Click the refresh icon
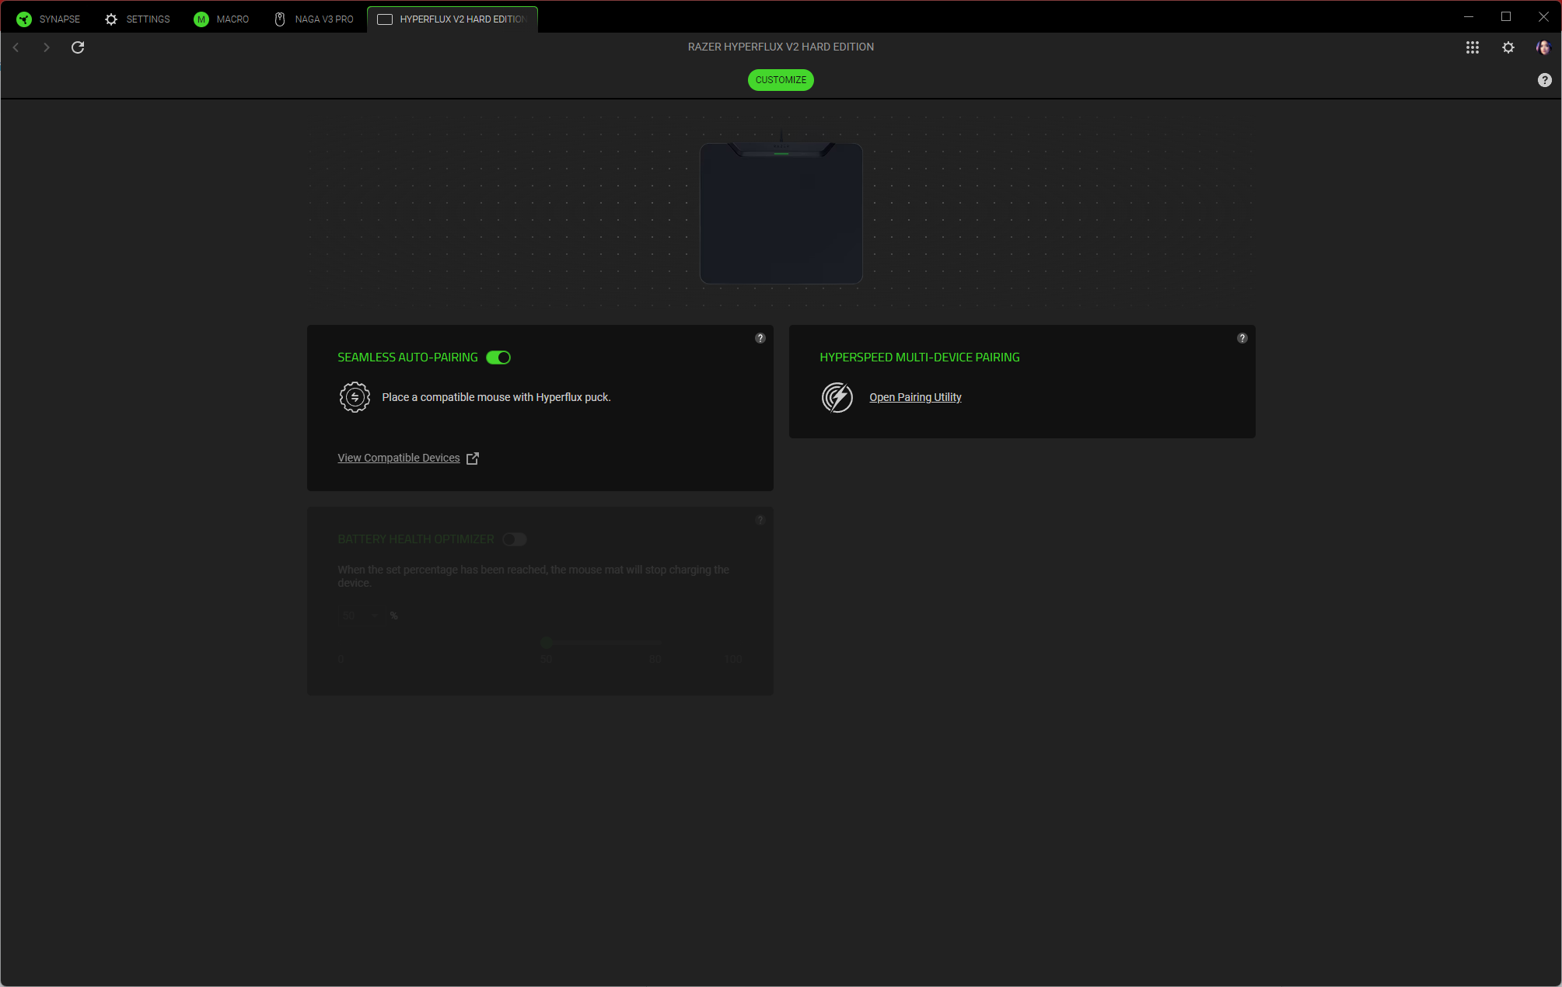 click(x=78, y=47)
